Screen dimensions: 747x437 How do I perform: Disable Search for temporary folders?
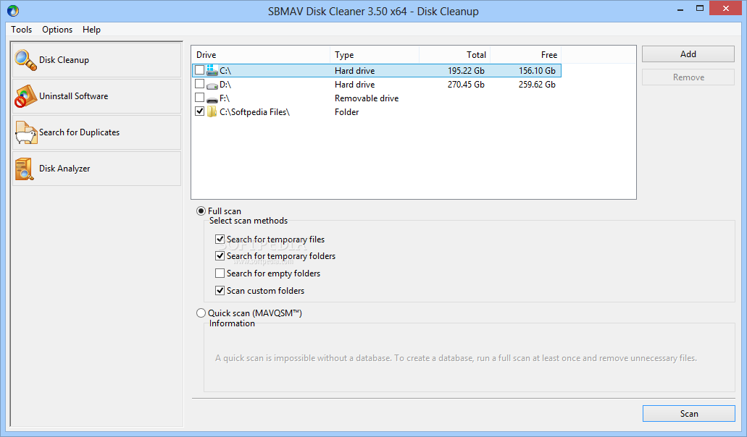click(x=220, y=256)
